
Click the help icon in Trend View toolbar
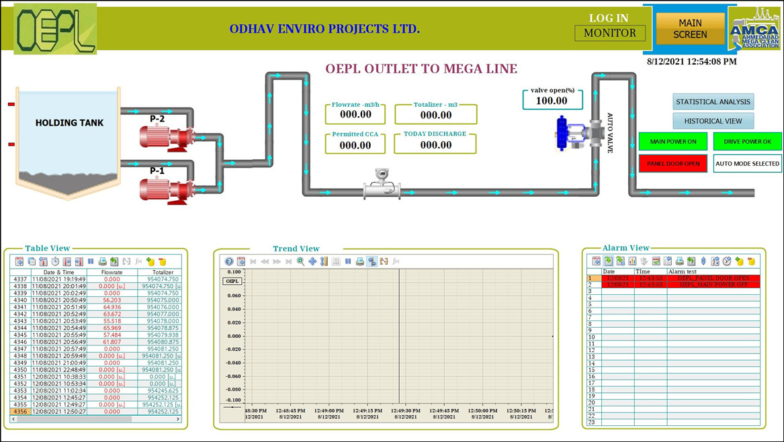tap(229, 261)
